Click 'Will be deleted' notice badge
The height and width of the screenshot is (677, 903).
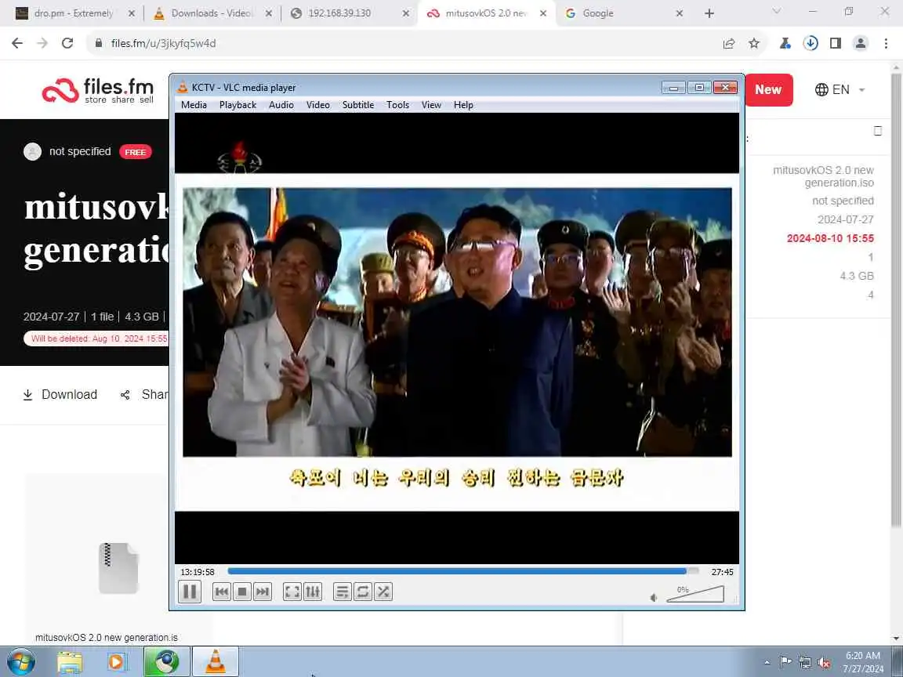pyautogui.click(x=96, y=338)
